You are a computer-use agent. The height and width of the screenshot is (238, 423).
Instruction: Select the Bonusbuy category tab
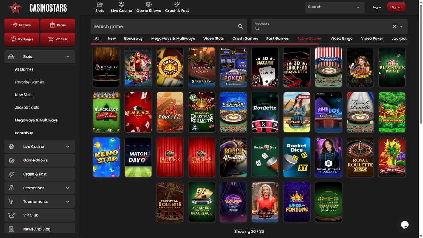tap(133, 38)
